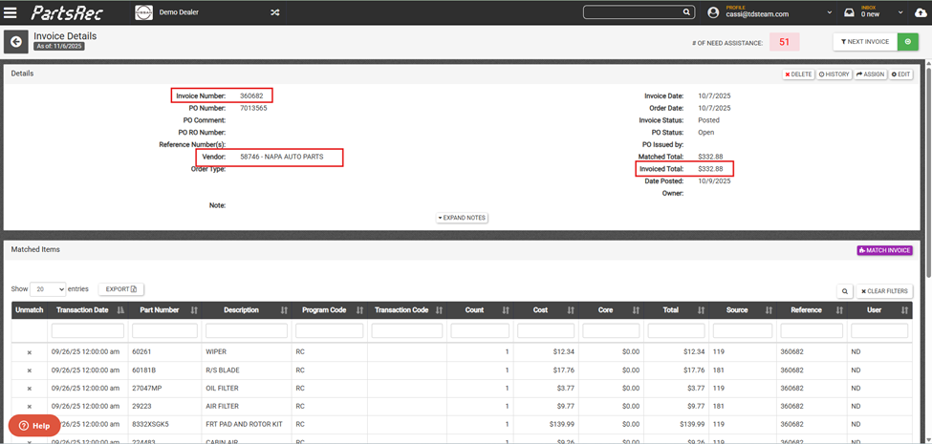Click the Transaction Date filter field

pos(87,330)
